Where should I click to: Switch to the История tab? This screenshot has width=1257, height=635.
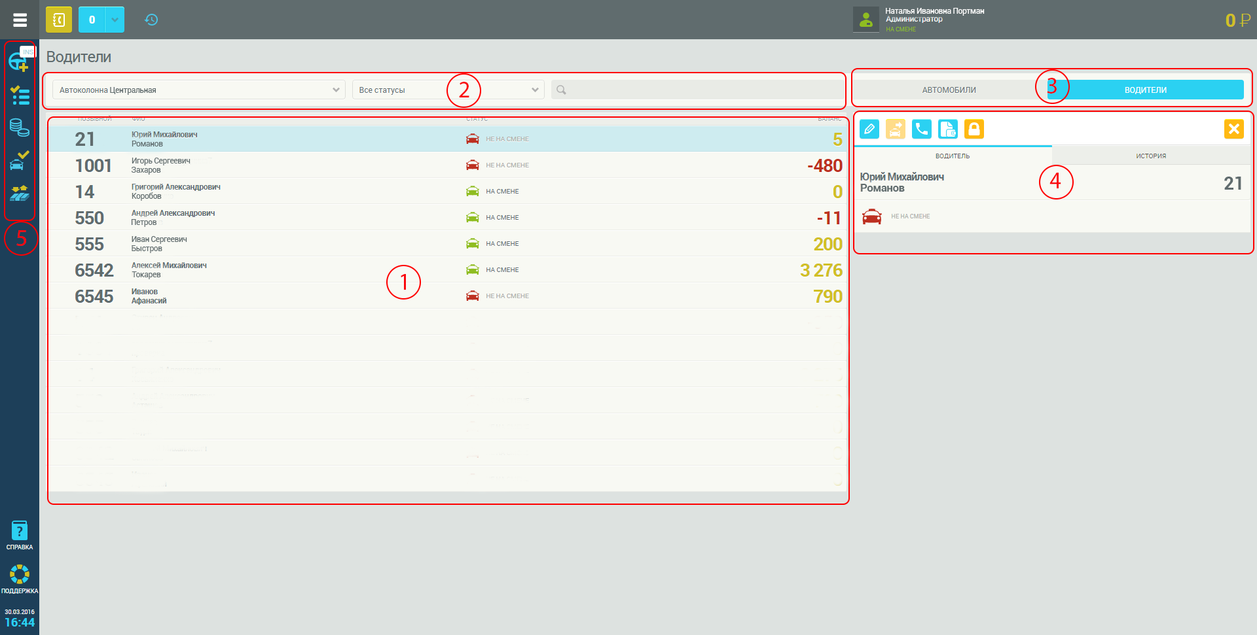pos(1150,156)
